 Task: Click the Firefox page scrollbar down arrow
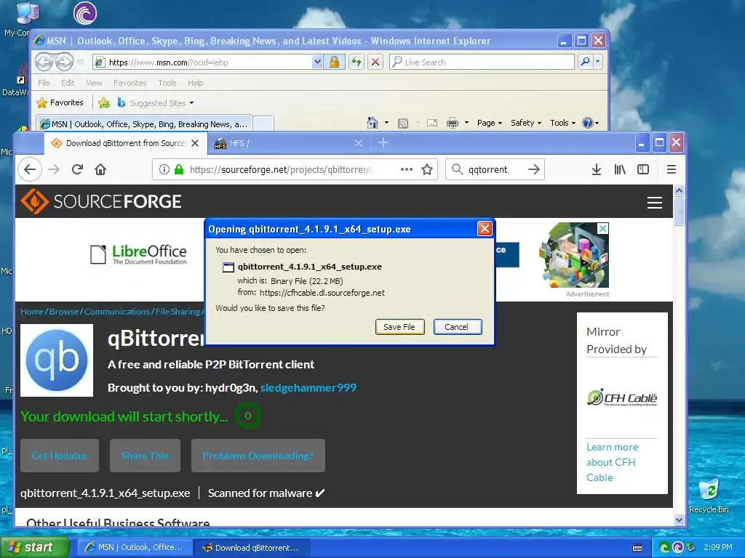coord(679,519)
